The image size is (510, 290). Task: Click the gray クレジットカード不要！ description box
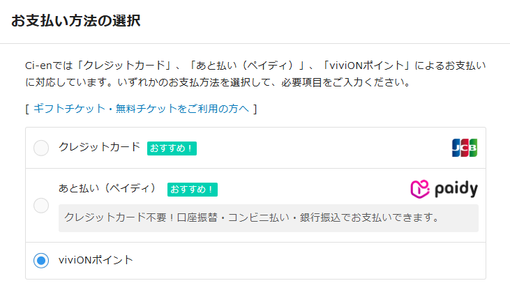point(269,217)
